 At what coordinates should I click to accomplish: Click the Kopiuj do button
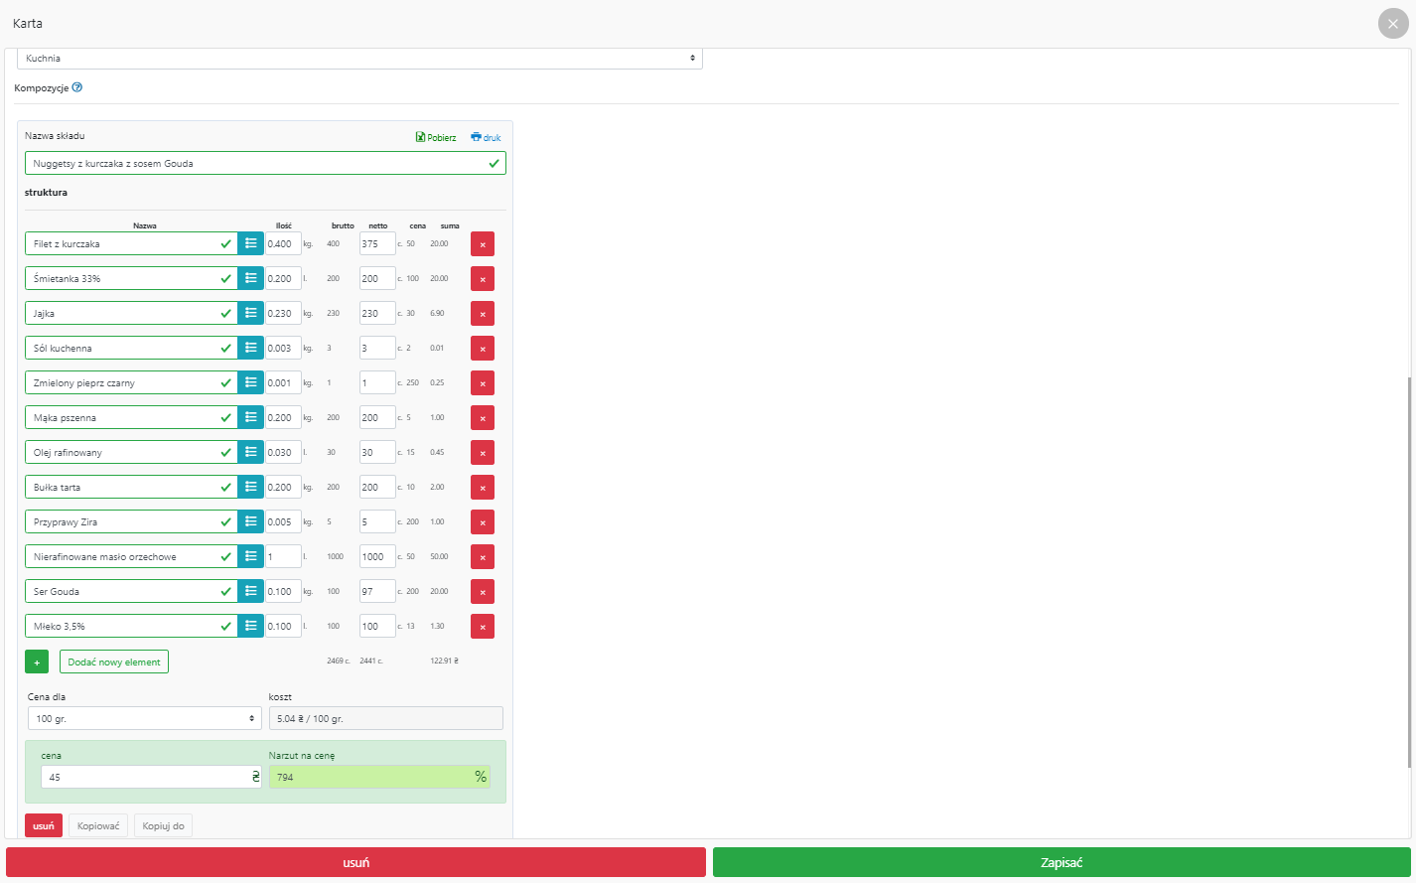tap(163, 825)
